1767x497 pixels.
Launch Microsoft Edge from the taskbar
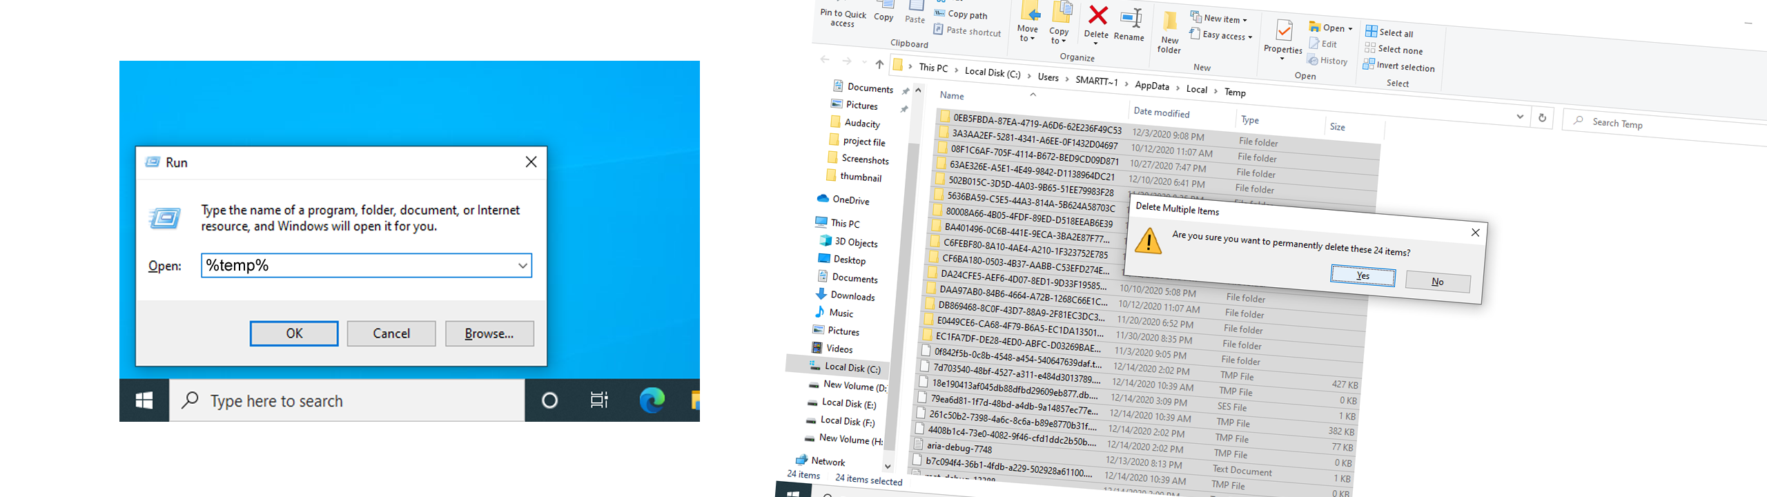tap(652, 400)
